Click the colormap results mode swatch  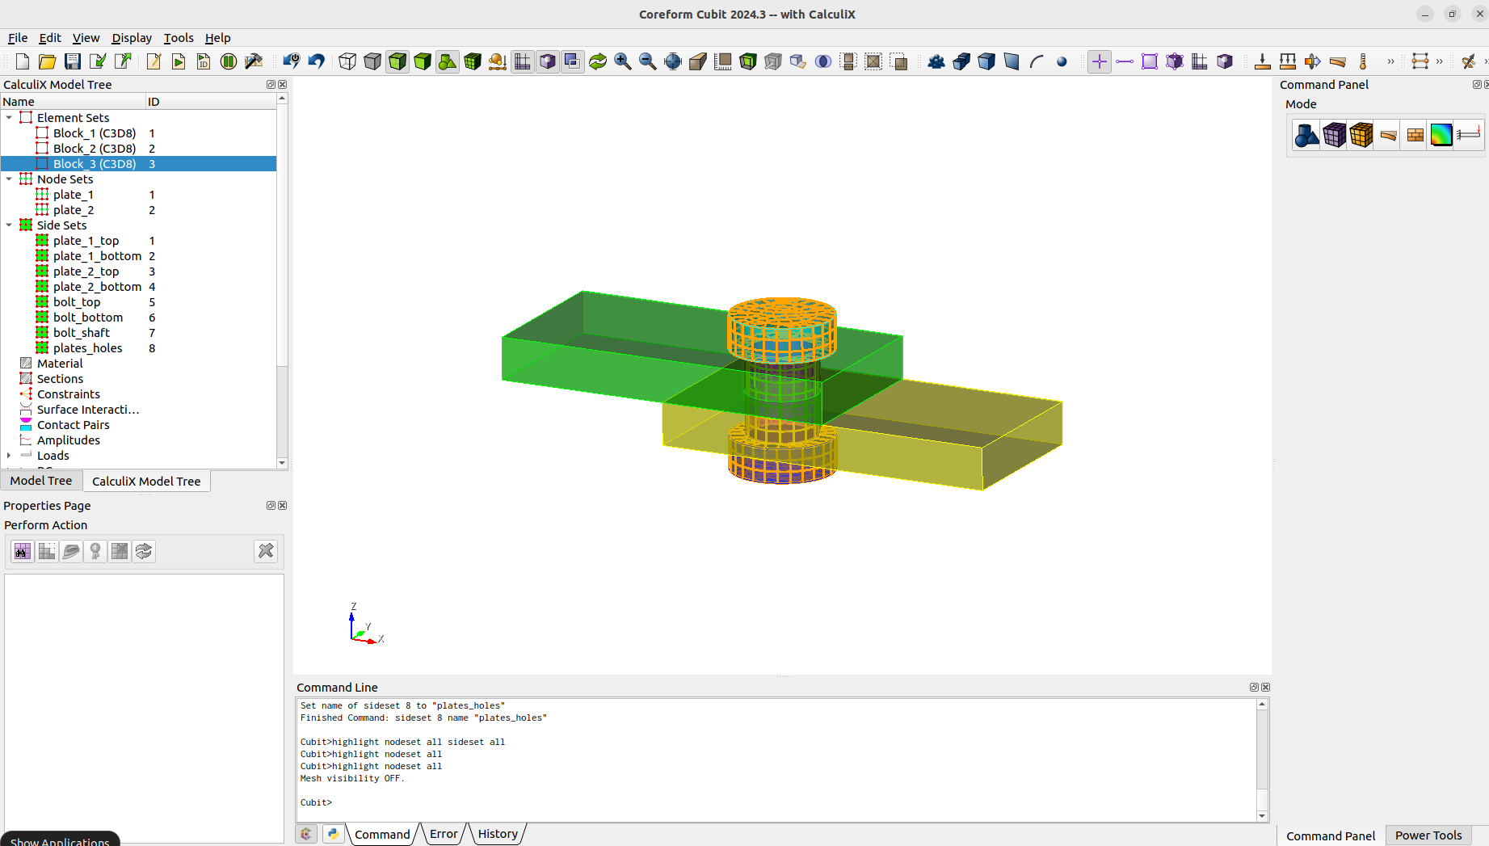(1441, 135)
